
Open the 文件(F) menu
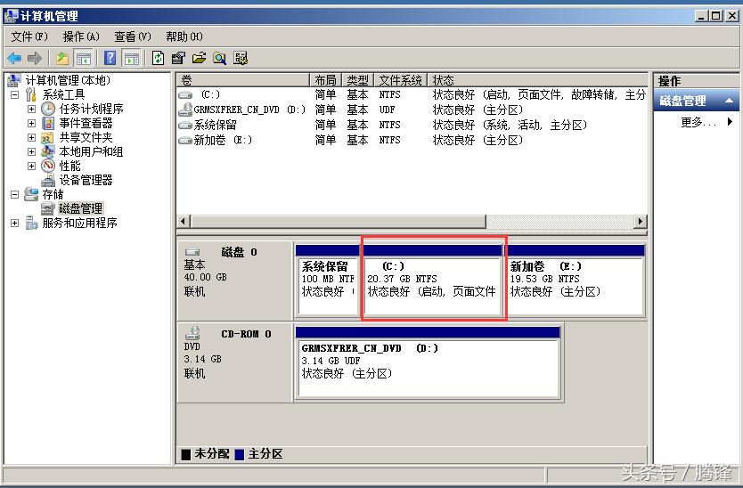click(29, 37)
